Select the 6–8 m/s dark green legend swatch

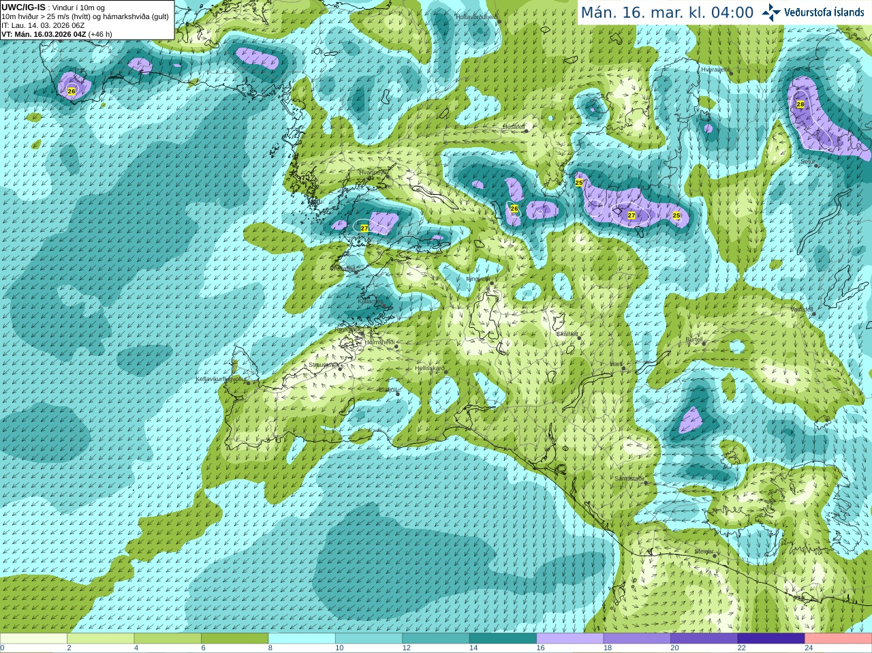point(234,639)
